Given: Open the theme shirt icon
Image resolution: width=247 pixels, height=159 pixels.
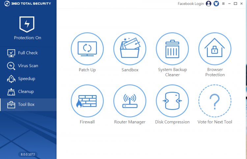Looking at the screenshot, I should (216, 4).
